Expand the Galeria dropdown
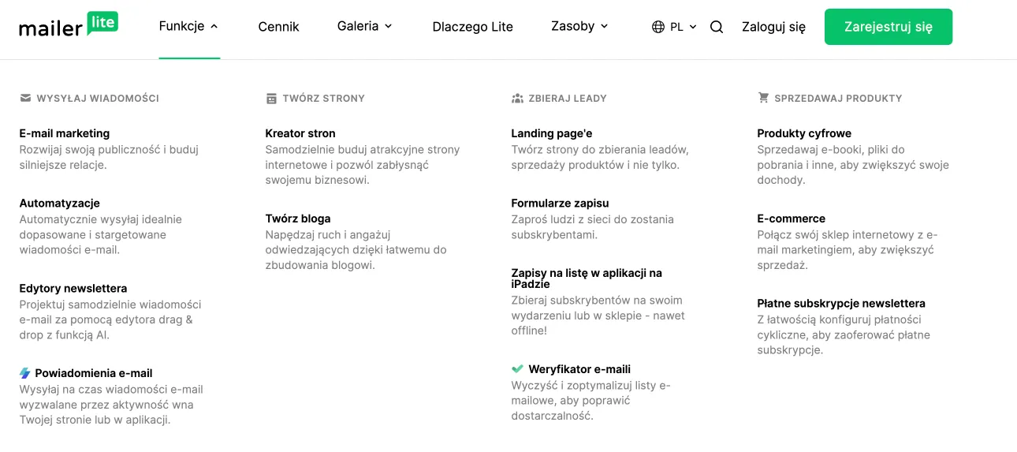The image size is (1017, 452). 364,26
